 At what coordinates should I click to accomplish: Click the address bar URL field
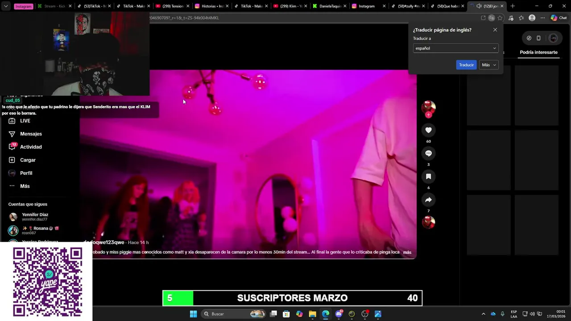click(312, 18)
